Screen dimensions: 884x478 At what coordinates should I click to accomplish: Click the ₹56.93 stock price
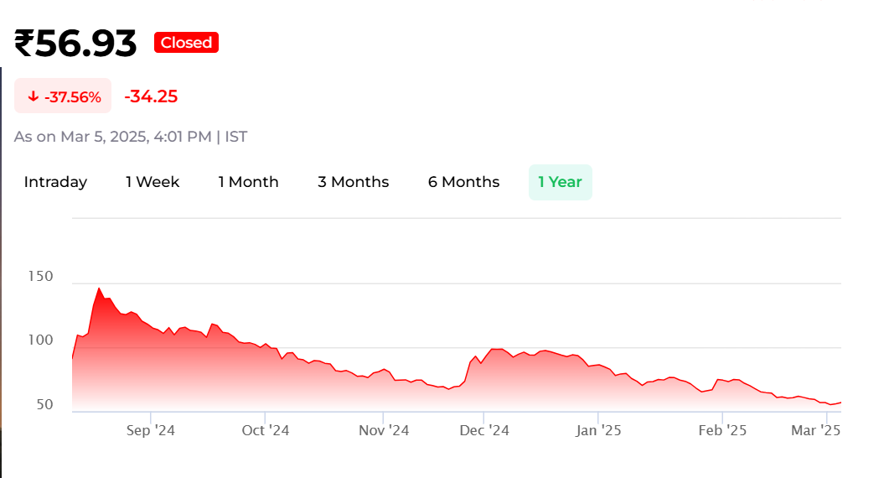tap(75, 44)
